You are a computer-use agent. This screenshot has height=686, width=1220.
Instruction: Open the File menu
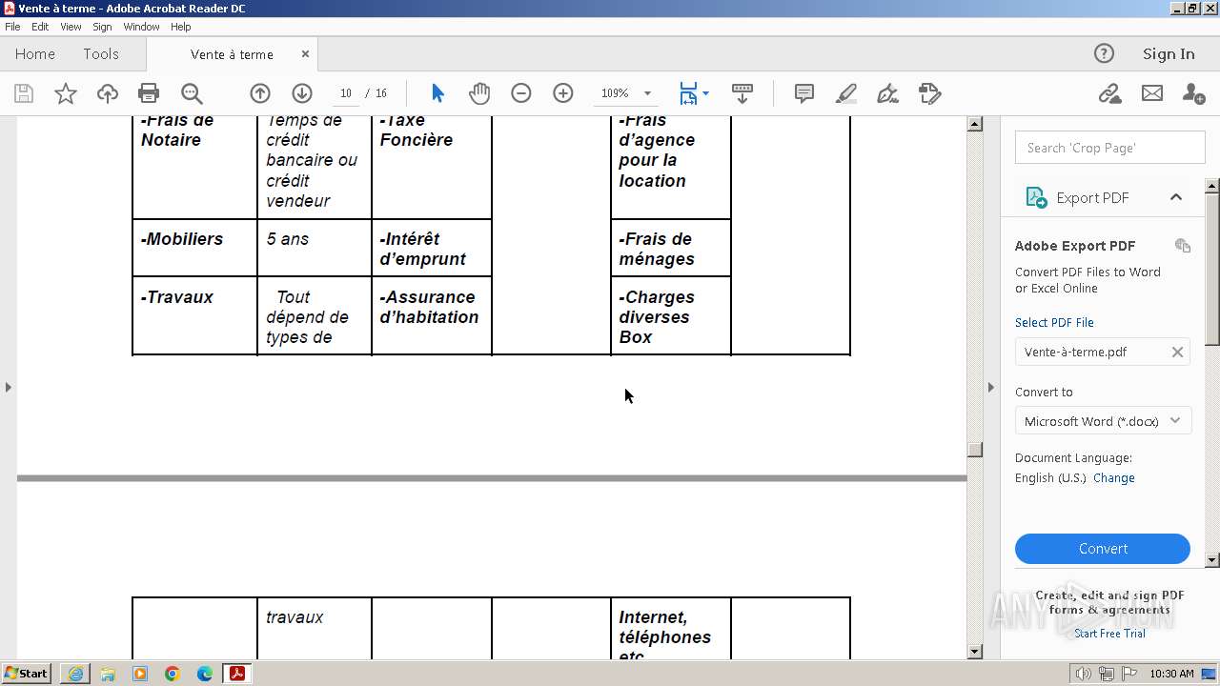point(12,27)
